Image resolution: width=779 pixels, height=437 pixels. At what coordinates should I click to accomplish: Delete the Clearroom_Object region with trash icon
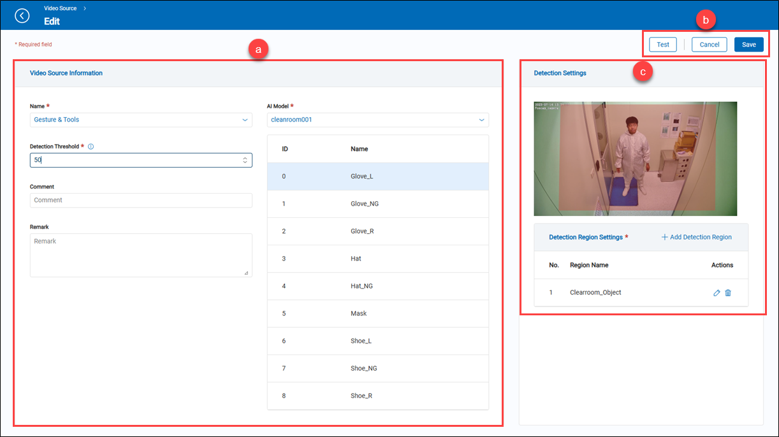coord(728,293)
